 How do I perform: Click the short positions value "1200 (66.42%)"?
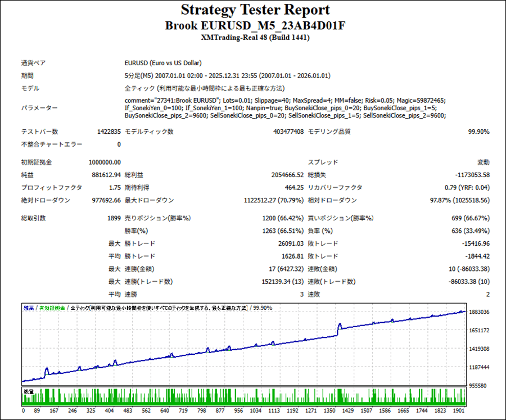pyautogui.click(x=283, y=218)
